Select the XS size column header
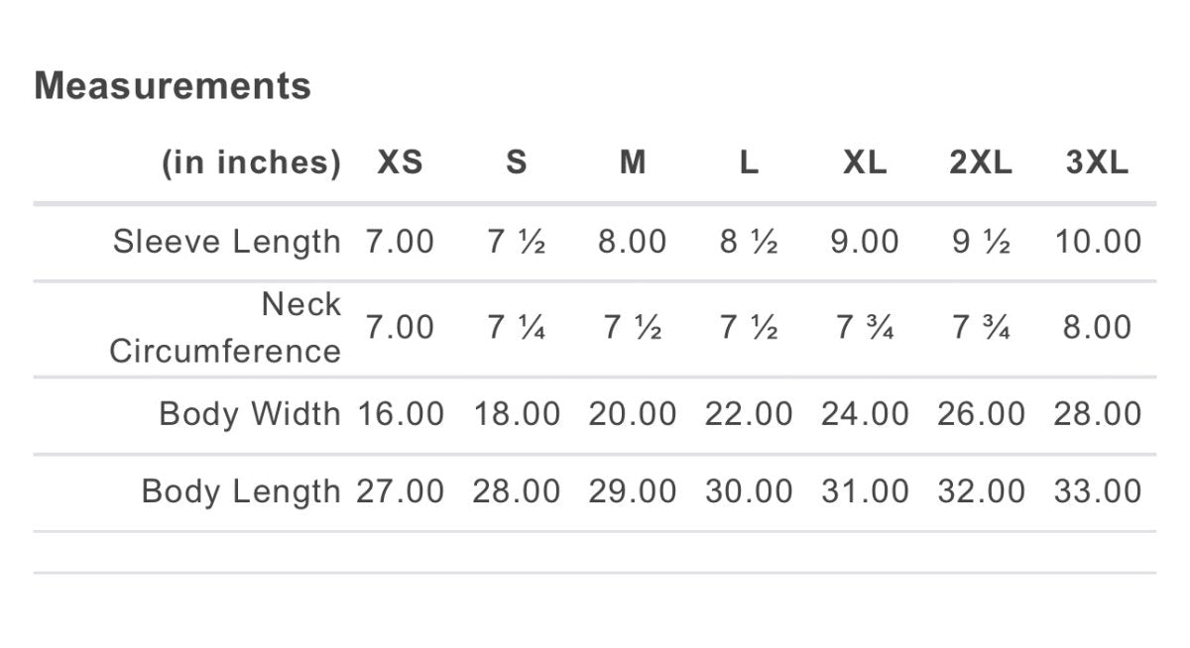 [400, 162]
